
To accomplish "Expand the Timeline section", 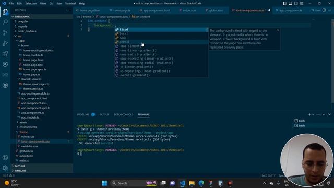I will coord(20,171).
